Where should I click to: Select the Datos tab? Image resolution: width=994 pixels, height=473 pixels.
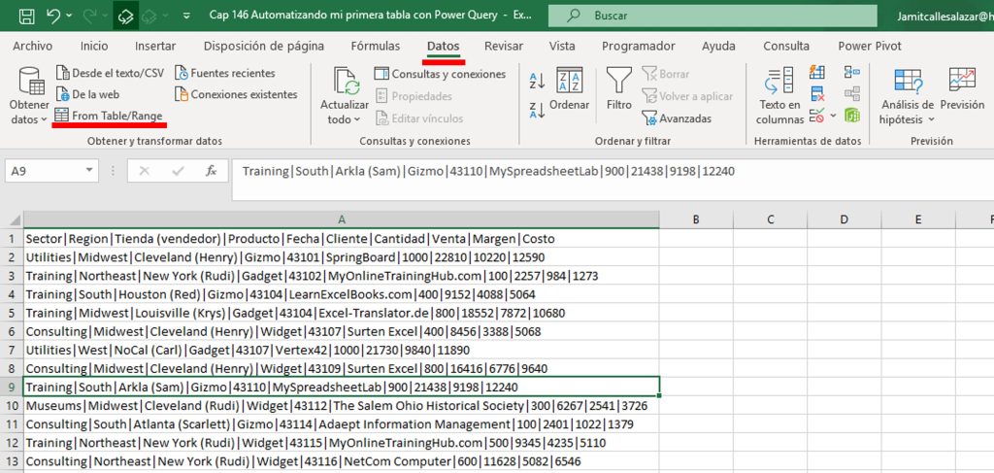point(443,47)
